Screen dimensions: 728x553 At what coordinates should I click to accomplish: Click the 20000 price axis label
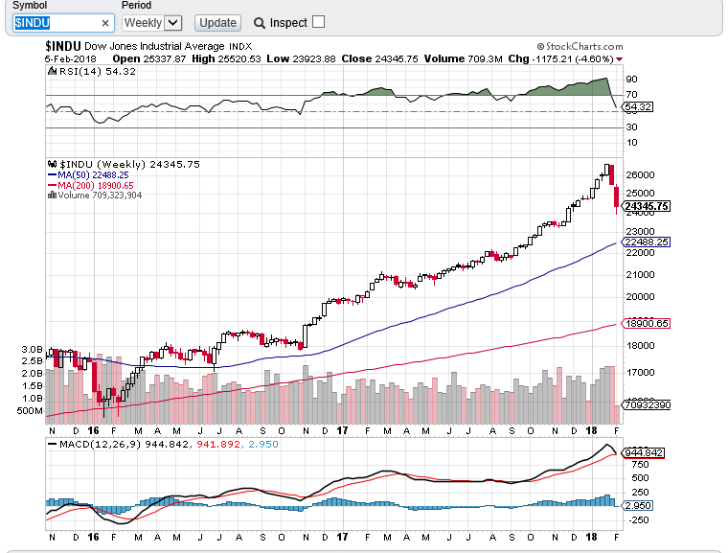pyautogui.click(x=640, y=296)
